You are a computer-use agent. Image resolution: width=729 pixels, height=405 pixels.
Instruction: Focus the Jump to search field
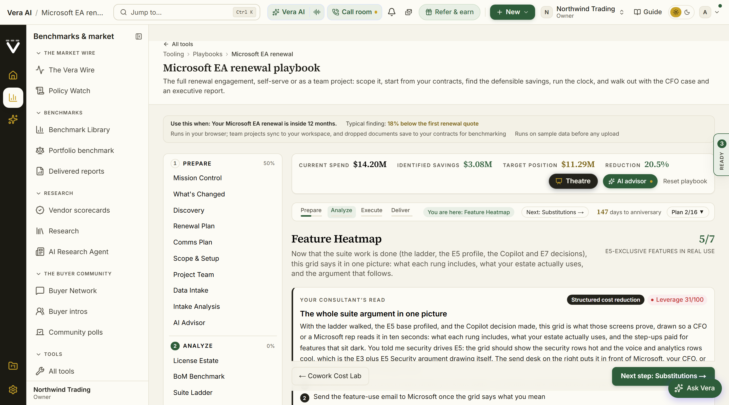(x=187, y=12)
